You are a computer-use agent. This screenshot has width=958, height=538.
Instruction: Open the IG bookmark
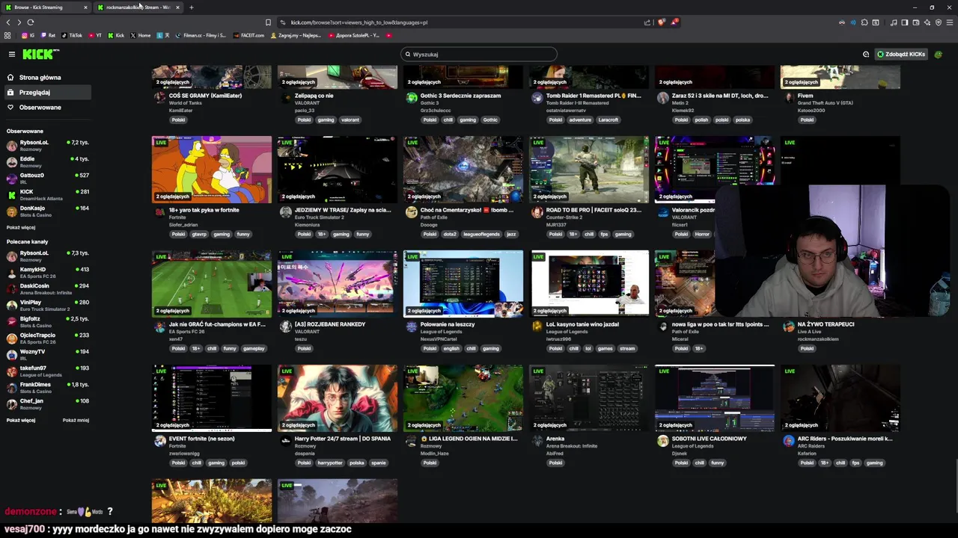(28, 35)
